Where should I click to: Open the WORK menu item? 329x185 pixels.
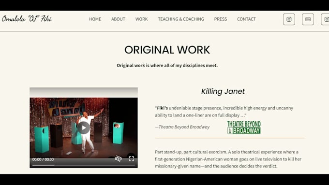coord(141,19)
